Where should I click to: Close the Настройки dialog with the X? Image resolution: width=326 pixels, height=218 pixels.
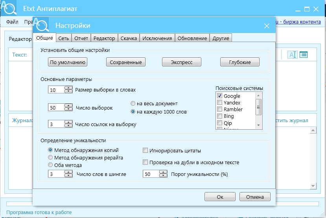point(267,26)
